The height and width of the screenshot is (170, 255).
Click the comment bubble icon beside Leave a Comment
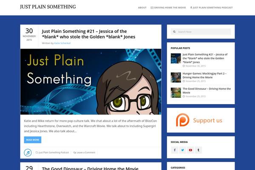[x=74, y=153]
